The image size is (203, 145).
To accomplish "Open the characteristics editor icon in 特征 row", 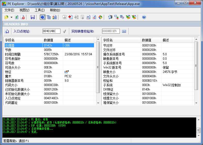I will coord(67,72).
